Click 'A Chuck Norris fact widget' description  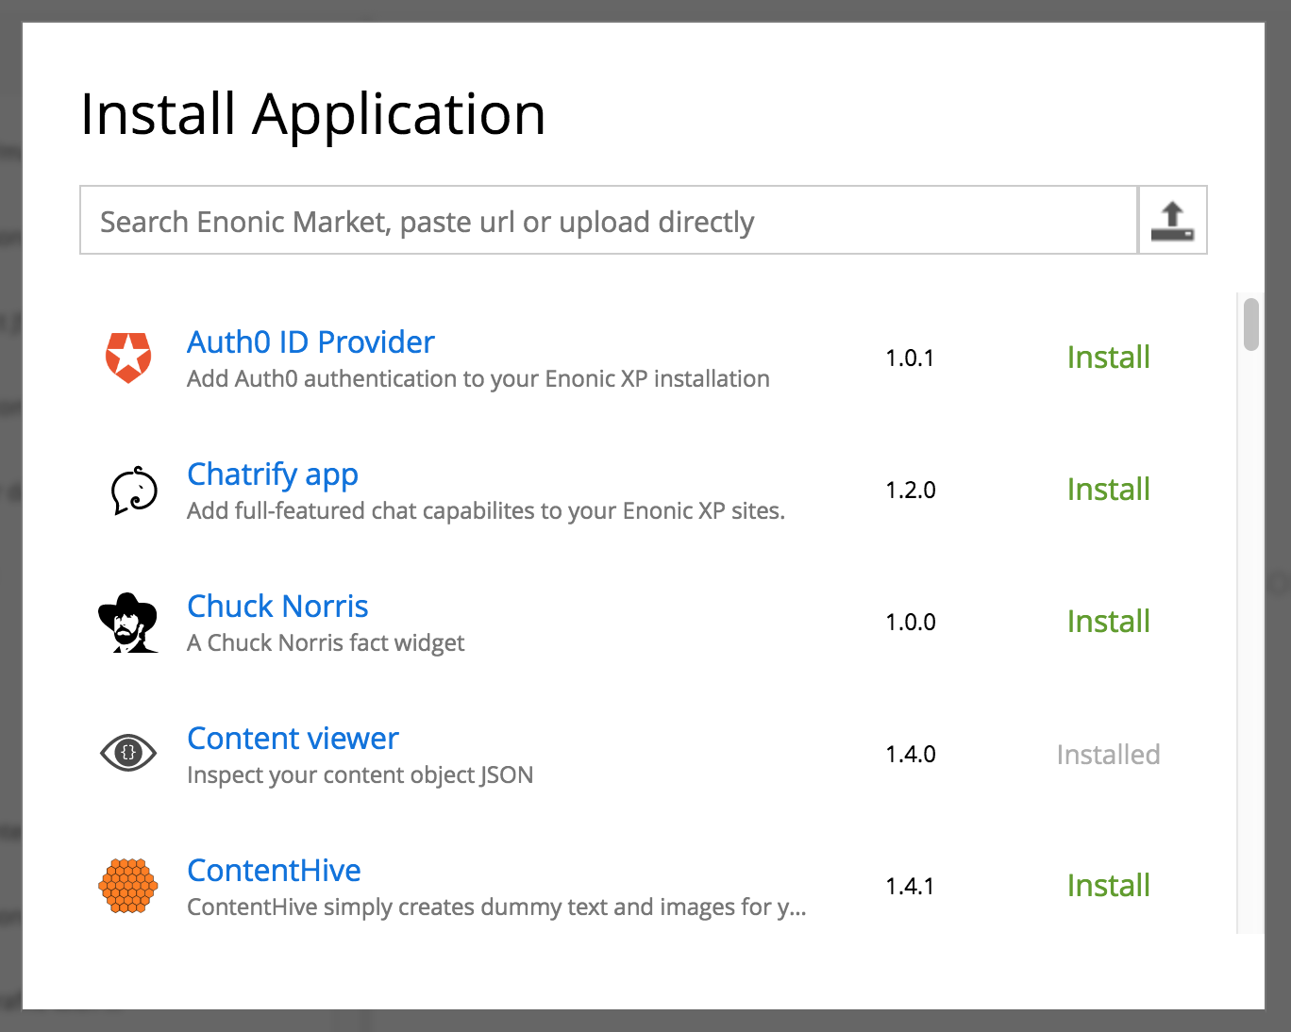click(326, 642)
